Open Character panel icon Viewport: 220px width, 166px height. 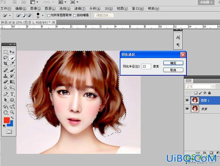pyautogui.click(x=178, y=38)
